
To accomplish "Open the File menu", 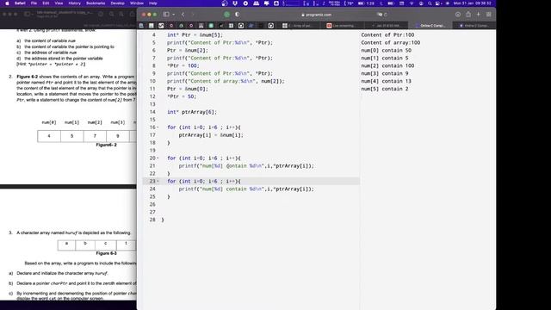I will (x=34, y=3).
